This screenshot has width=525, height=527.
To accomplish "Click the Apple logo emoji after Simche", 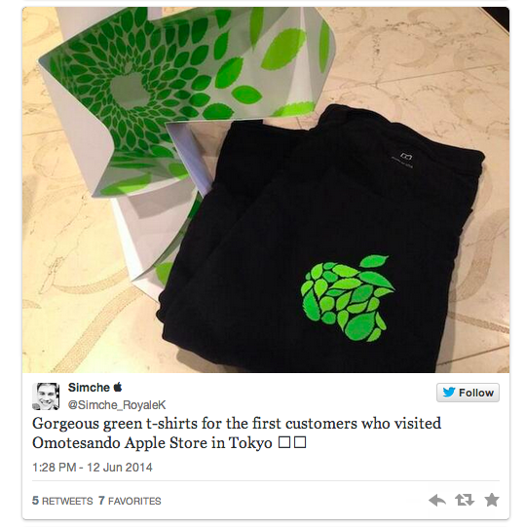I will click(118, 387).
